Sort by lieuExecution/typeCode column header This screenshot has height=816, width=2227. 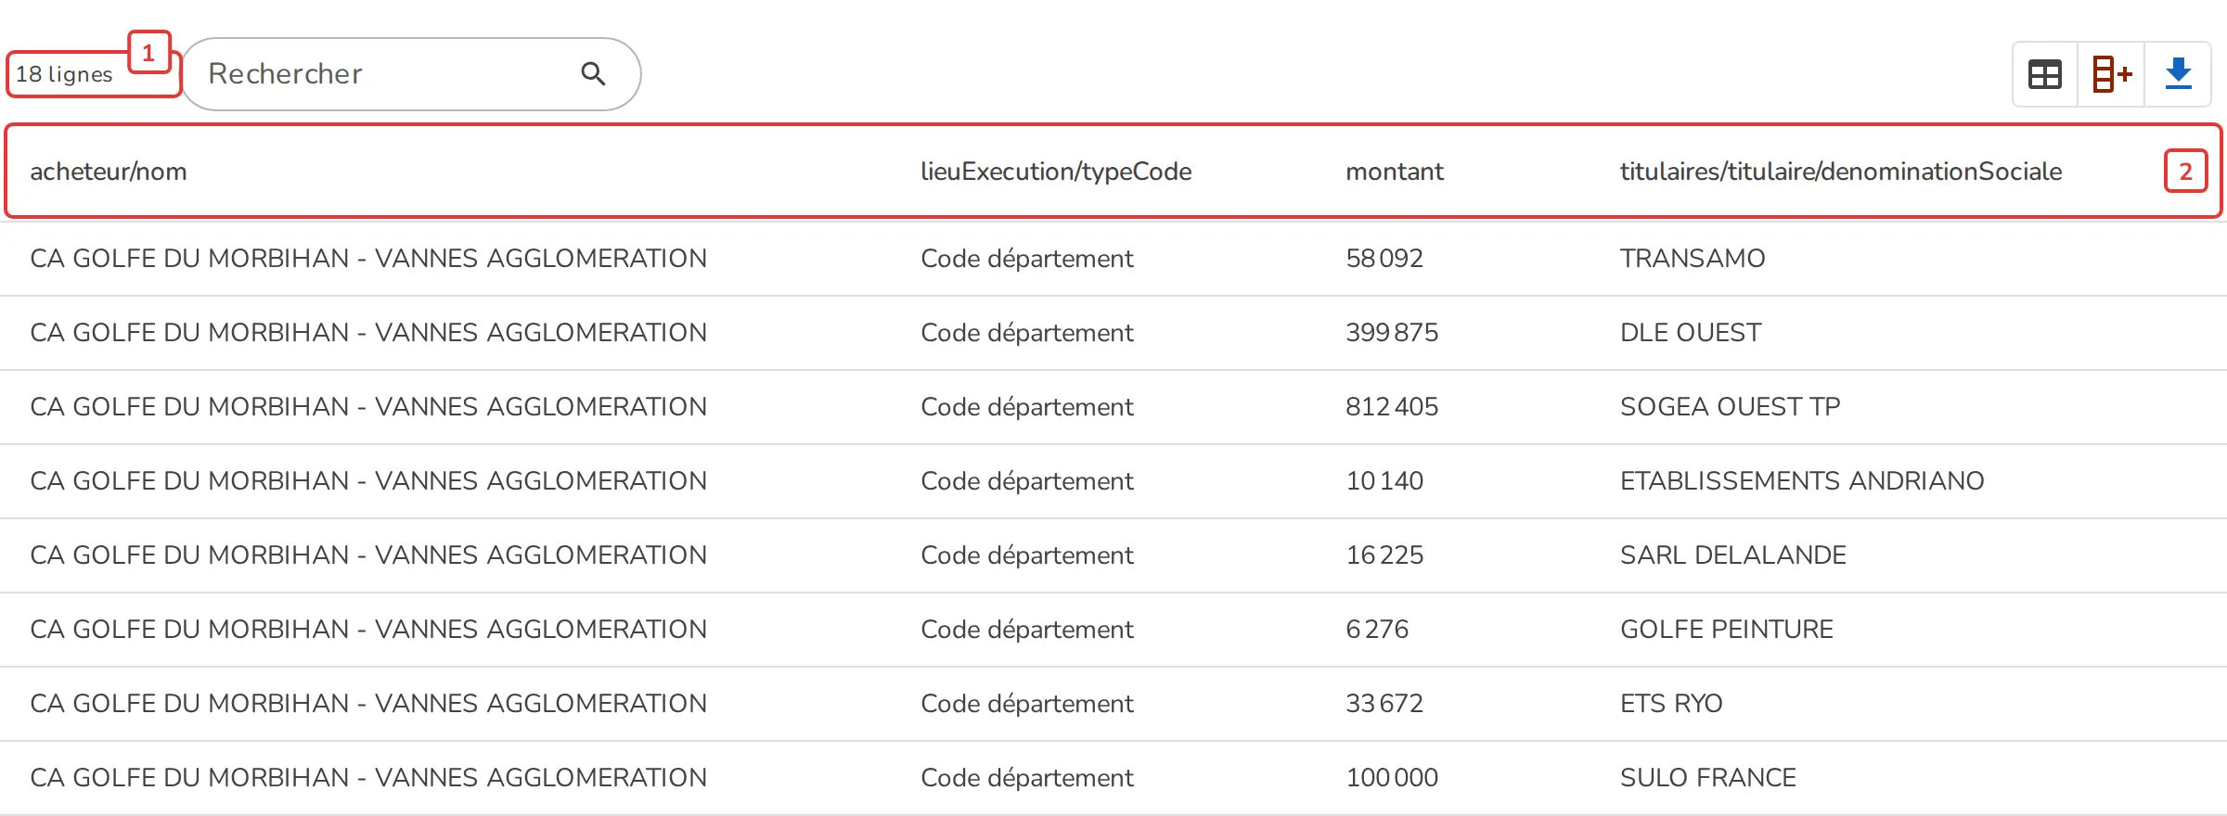1056,172
